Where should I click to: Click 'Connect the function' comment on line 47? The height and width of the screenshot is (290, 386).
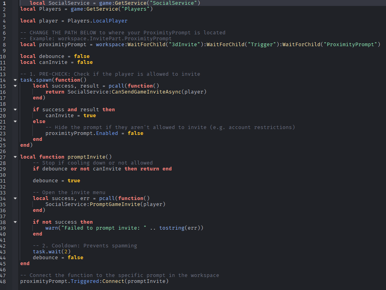coord(120,275)
